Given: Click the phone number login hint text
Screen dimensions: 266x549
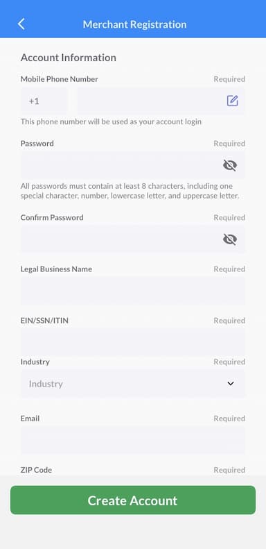Looking at the screenshot, I should (111, 122).
